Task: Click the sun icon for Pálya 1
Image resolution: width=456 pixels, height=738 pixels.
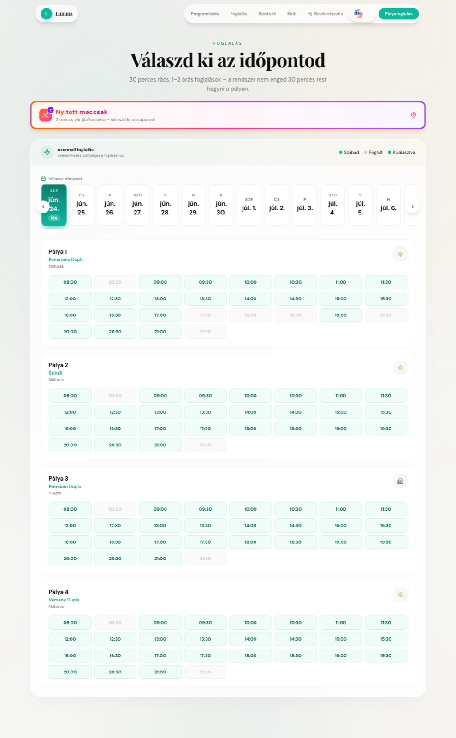Action: [x=400, y=254]
